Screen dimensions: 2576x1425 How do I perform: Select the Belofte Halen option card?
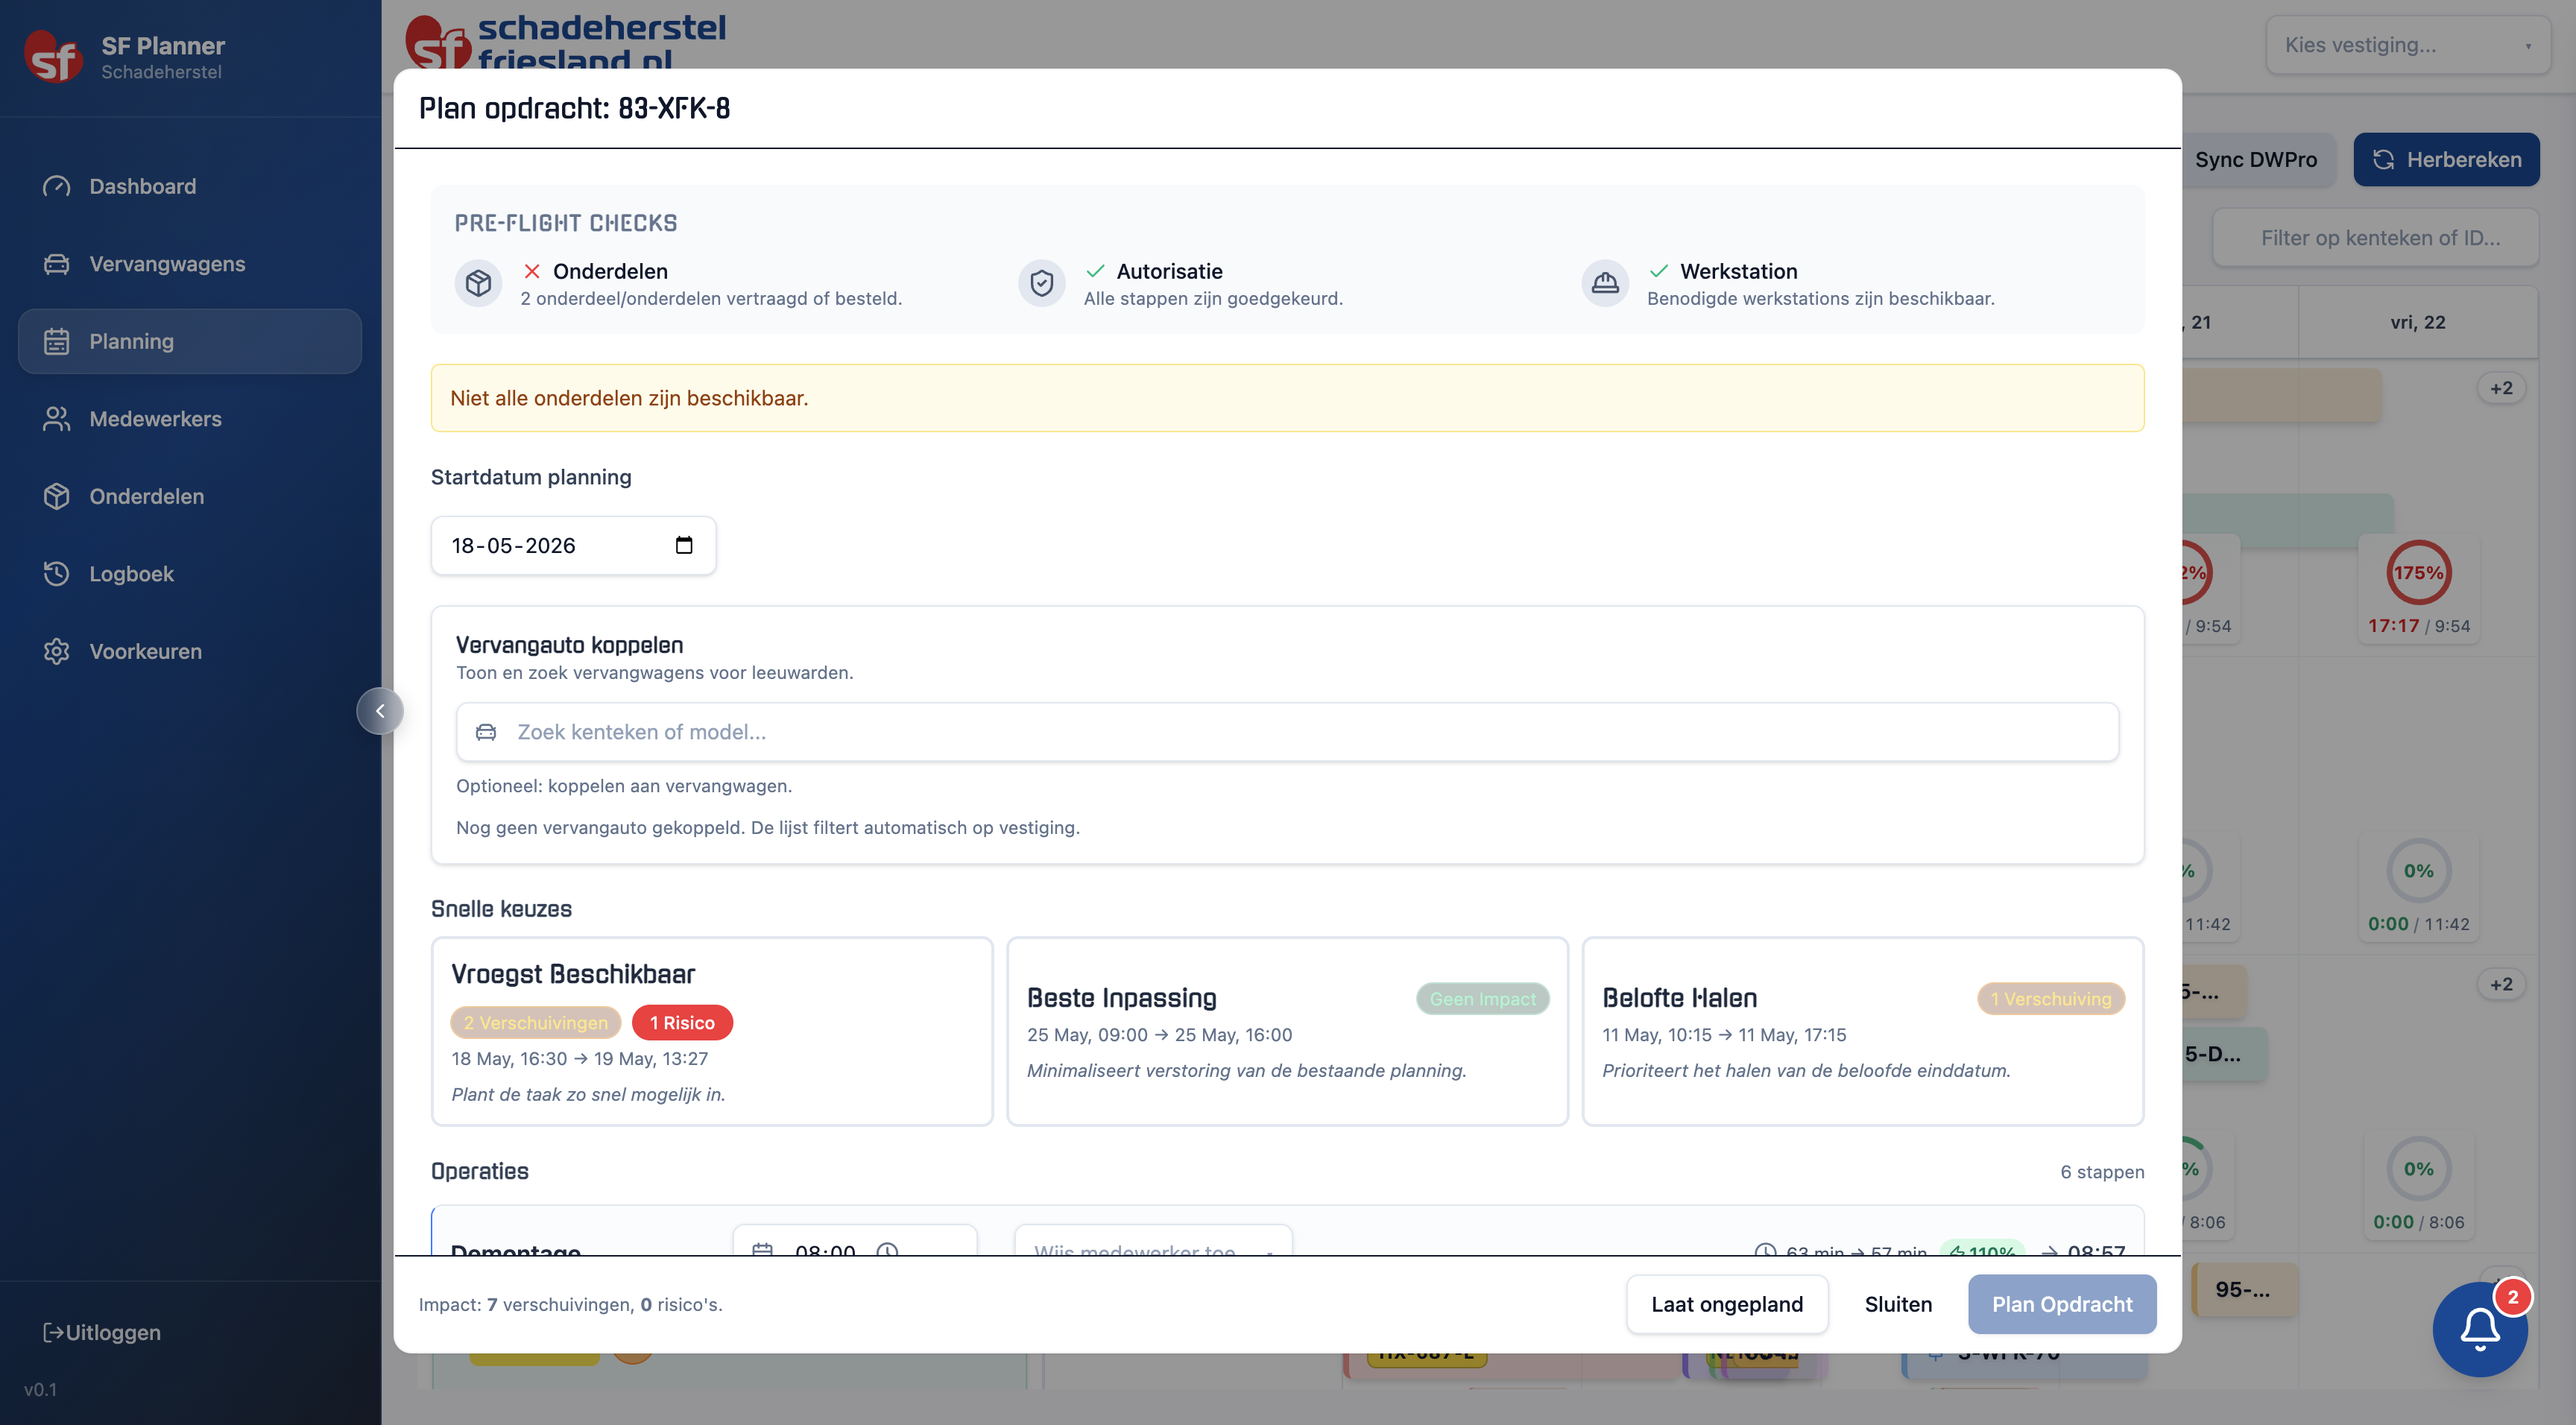(x=1862, y=1031)
